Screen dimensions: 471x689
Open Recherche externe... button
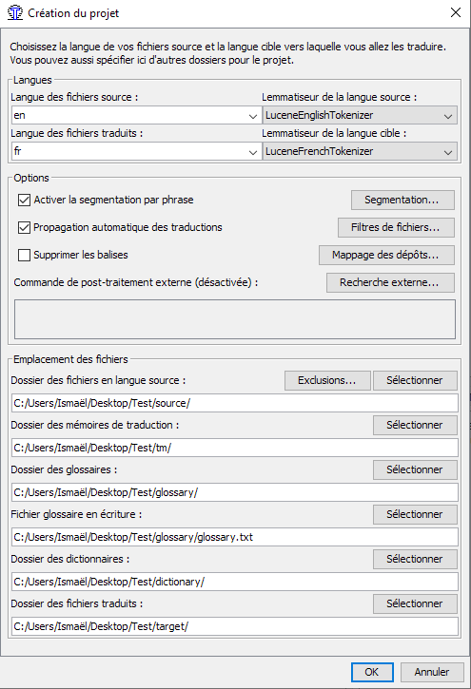(x=390, y=282)
